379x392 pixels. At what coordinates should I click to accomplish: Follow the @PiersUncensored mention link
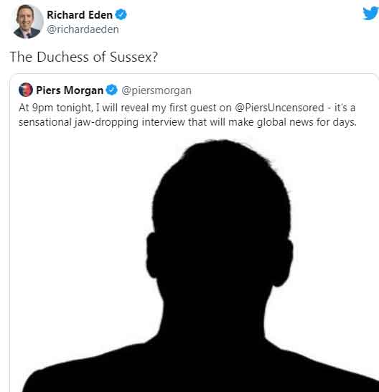pyautogui.click(x=279, y=108)
